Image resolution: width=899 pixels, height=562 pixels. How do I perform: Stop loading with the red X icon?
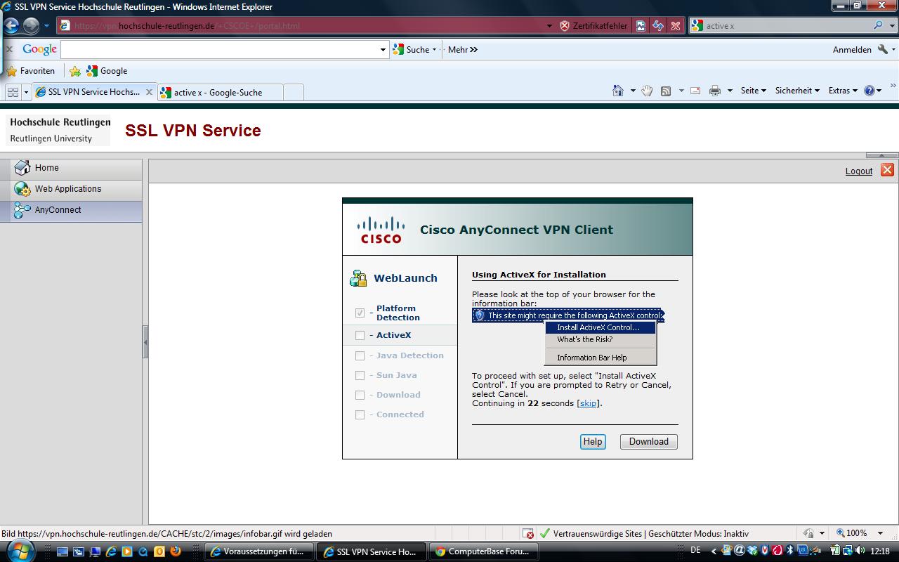click(x=676, y=26)
